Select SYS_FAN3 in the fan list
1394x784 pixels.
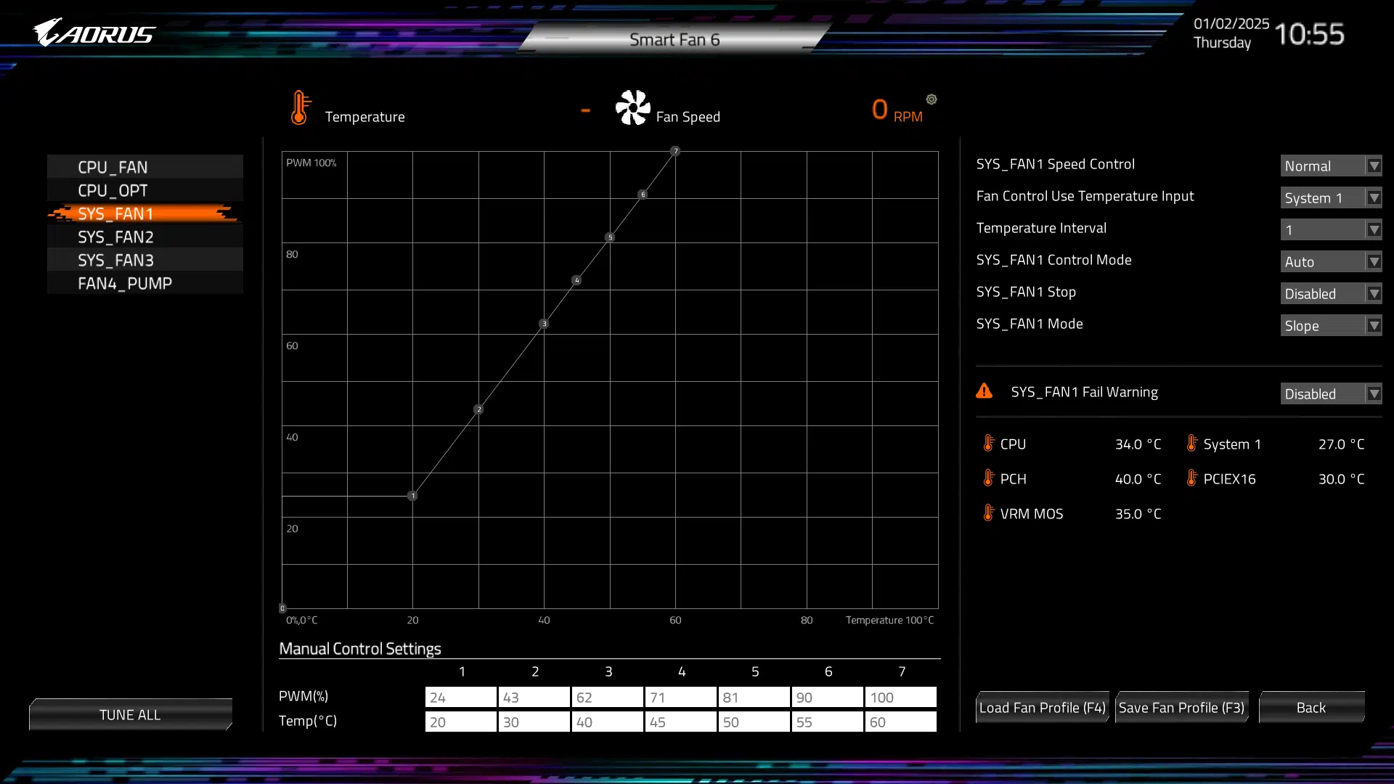pos(145,260)
